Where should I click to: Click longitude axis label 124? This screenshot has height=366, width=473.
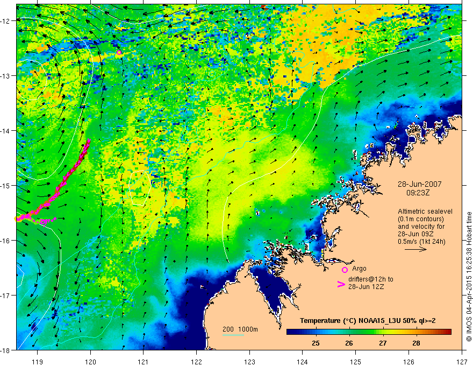click(303, 362)
